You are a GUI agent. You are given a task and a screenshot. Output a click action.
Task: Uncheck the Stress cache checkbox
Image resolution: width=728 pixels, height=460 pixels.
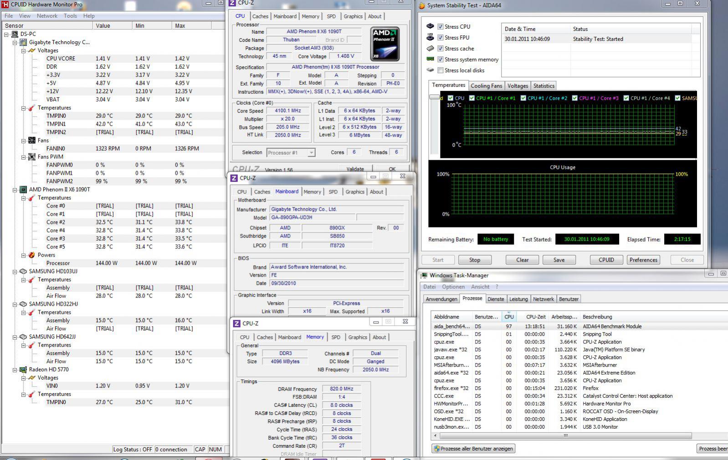[x=441, y=49]
